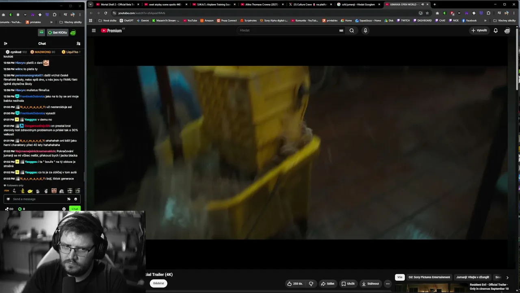The height and width of the screenshot is (293, 520).
Task: Click the YouTube search magnifier button
Action: click(352, 31)
